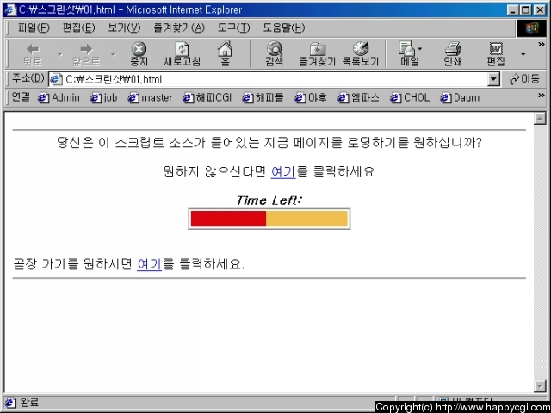Open the Admin link in links bar
The image size is (551, 413).
pos(59,97)
